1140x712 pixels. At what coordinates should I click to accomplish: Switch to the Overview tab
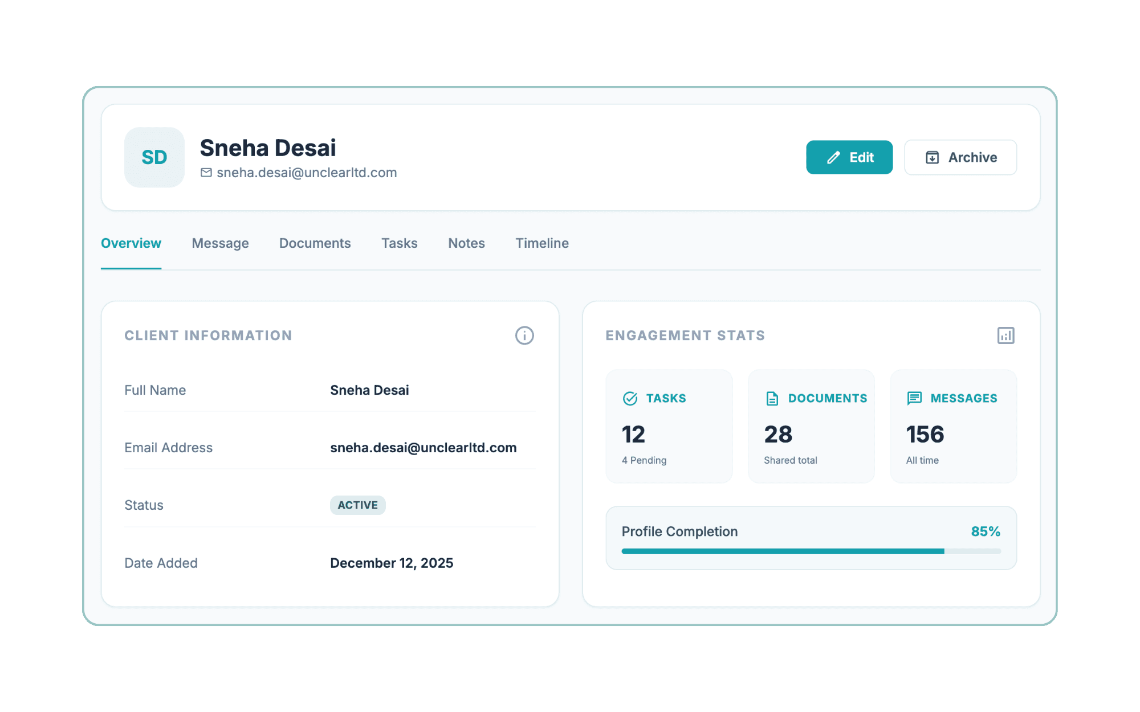pyautogui.click(x=131, y=243)
